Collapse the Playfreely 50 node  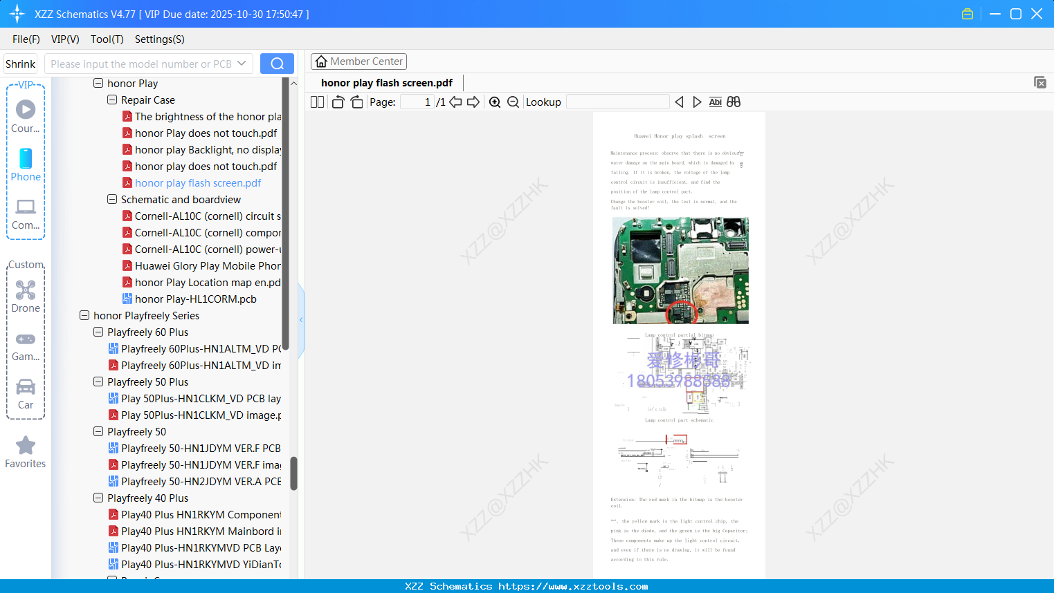pos(98,432)
